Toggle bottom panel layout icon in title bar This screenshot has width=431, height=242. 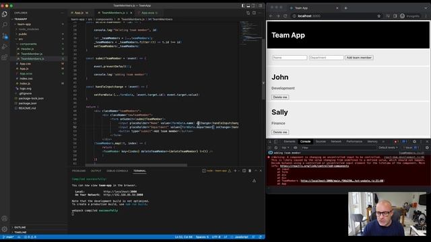pyautogui.click(x=248, y=5)
